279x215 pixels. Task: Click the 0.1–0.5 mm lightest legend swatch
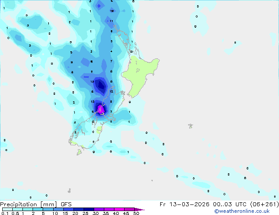click(7, 209)
